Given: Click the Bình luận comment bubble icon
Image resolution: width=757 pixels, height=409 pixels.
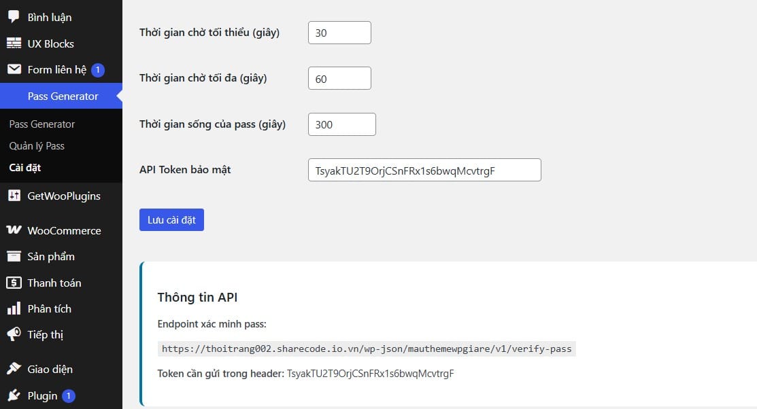Looking at the screenshot, I should [14, 17].
